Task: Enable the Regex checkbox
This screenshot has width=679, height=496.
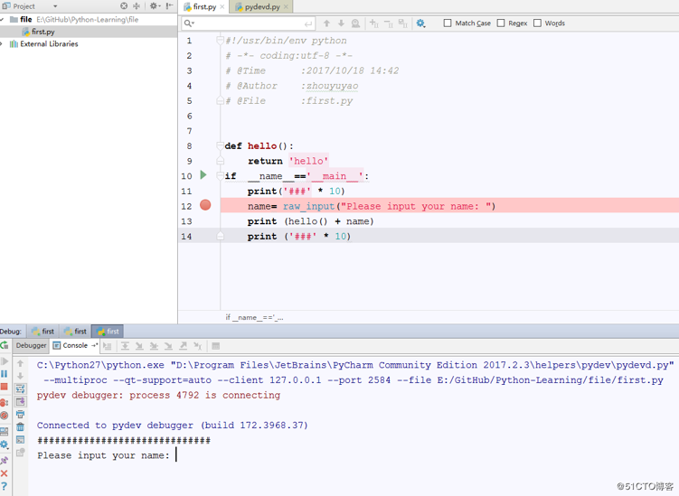Action: tap(501, 23)
